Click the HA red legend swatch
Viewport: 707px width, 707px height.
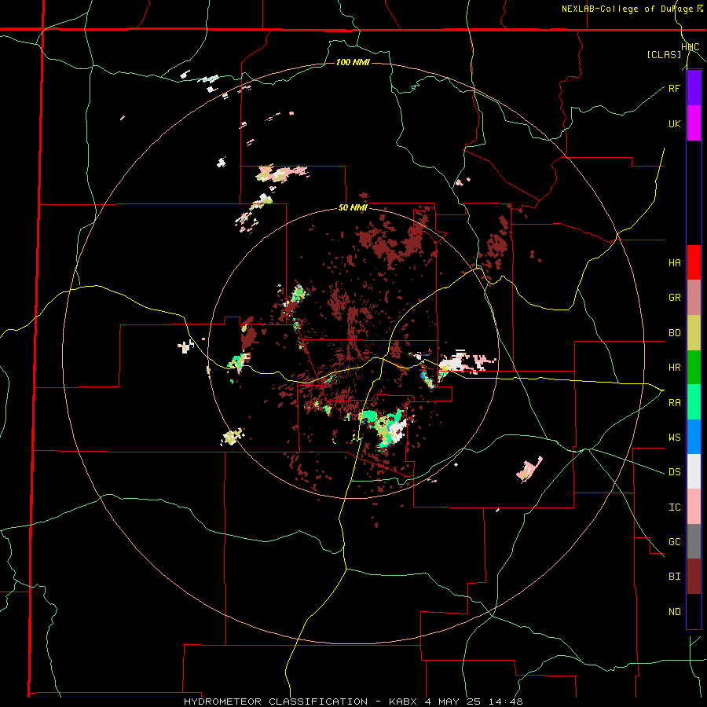[694, 262]
